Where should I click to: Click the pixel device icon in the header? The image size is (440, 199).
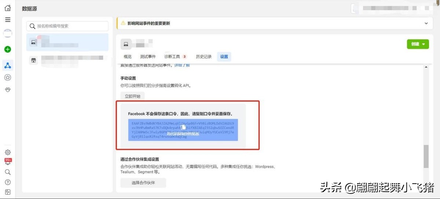(125, 44)
